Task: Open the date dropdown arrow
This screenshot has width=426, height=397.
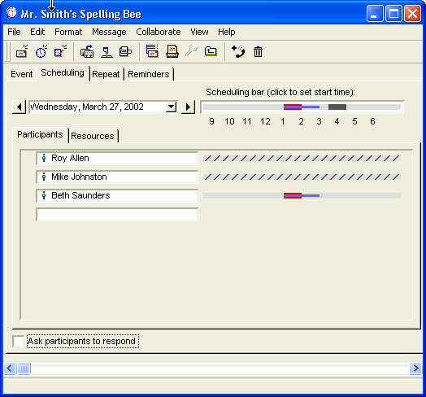Action: 172,107
